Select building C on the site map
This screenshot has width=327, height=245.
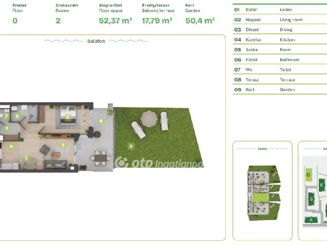(x=308, y=175)
